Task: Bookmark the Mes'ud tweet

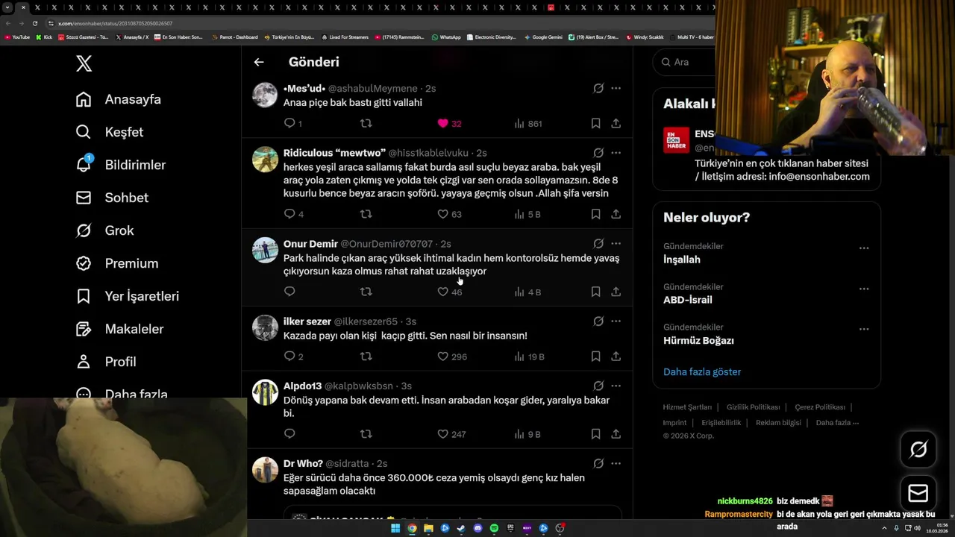Action: tap(595, 123)
